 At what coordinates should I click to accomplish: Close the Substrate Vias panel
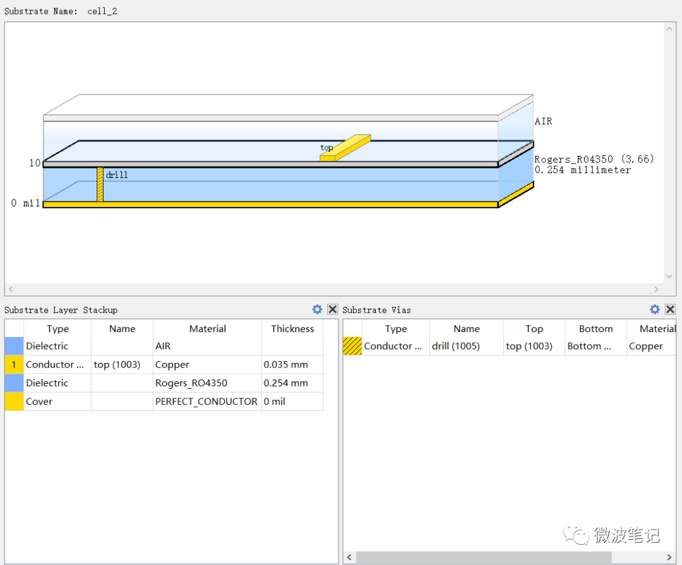670,309
